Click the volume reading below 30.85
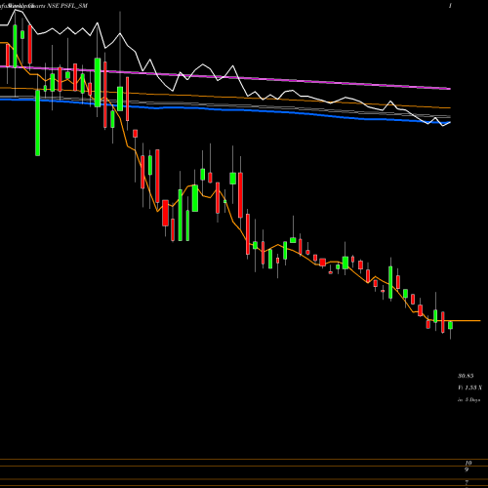The height and width of the screenshot is (488, 488). pos(469,387)
